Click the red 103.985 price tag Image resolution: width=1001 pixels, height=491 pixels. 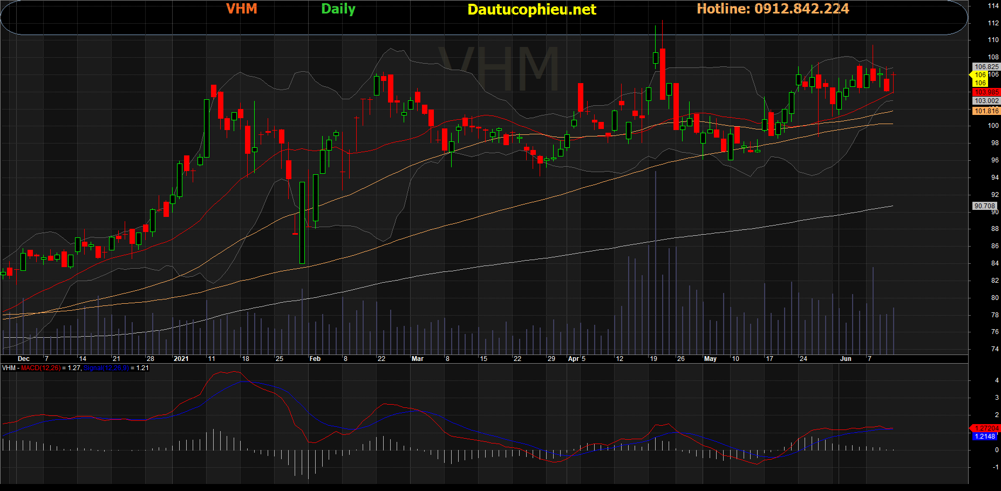tap(986, 92)
